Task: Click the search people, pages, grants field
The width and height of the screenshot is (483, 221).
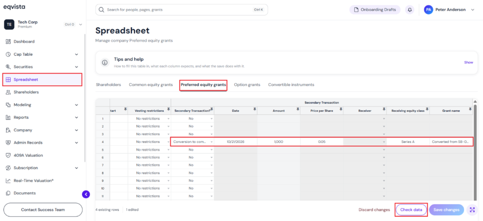Action: click(182, 10)
